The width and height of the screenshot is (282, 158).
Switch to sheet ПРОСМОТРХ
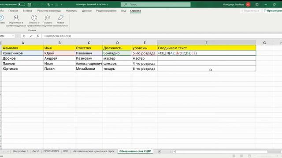pyautogui.click(x=52, y=151)
